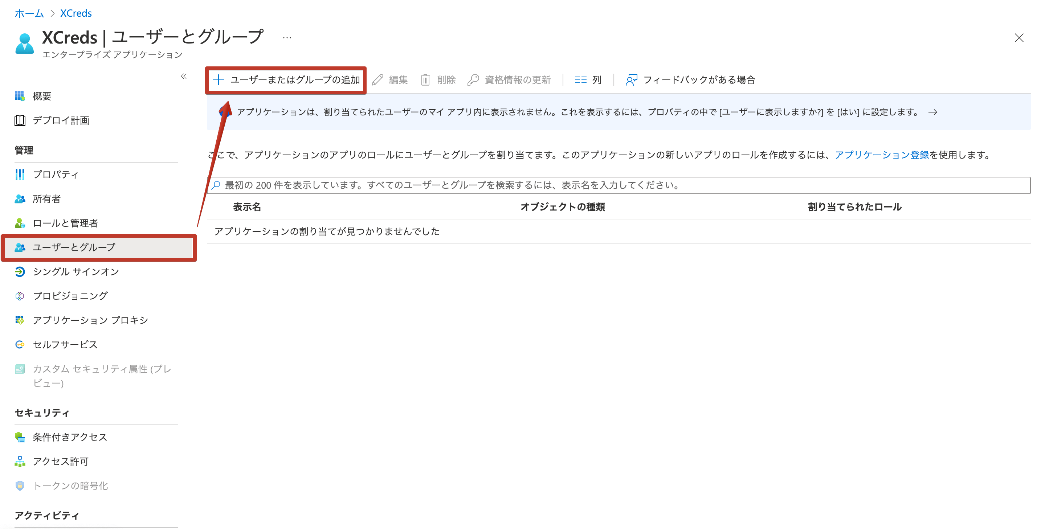Add a user or group (ユーザーまたはグループの追加)
Image resolution: width=1041 pixels, height=529 pixels.
click(x=286, y=80)
